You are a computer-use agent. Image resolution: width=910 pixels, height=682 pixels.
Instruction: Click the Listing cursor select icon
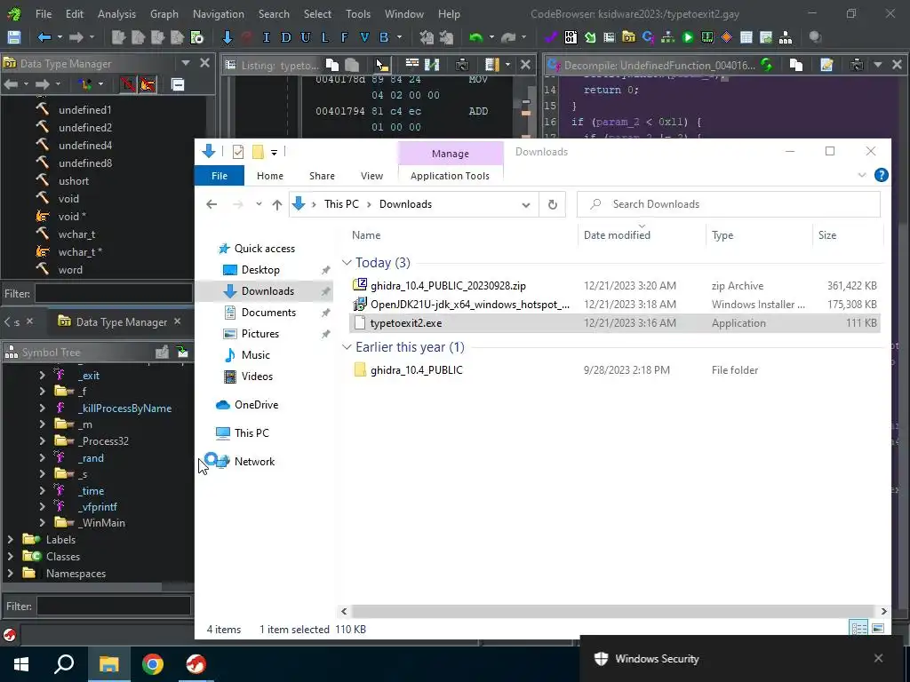[381, 64]
